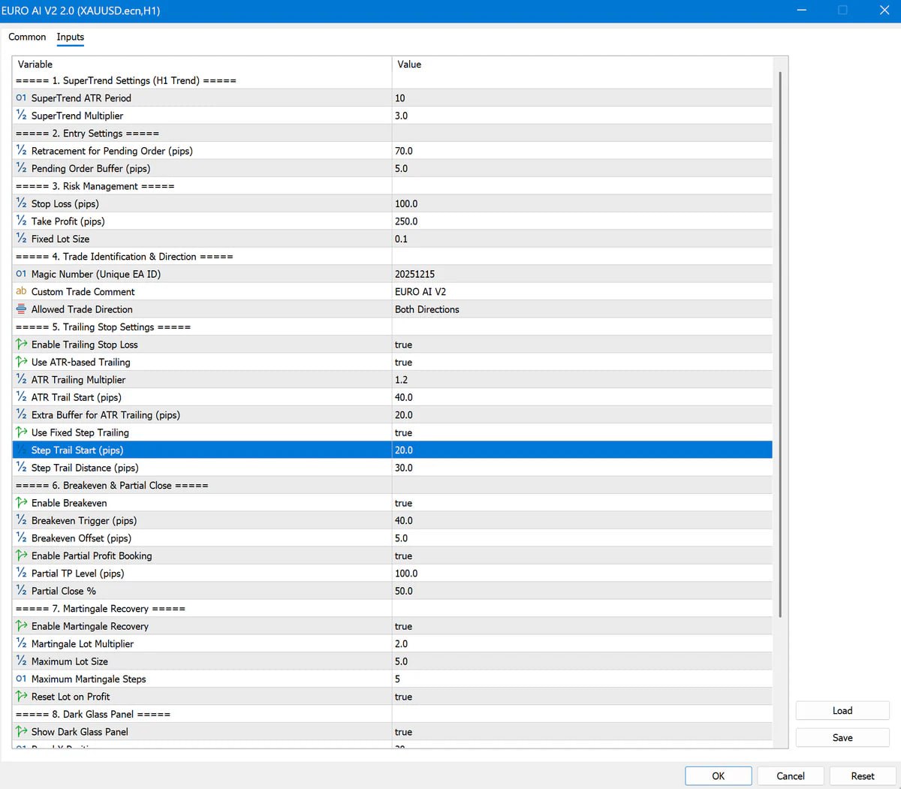Click the OK button to confirm

click(x=718, y=776)
